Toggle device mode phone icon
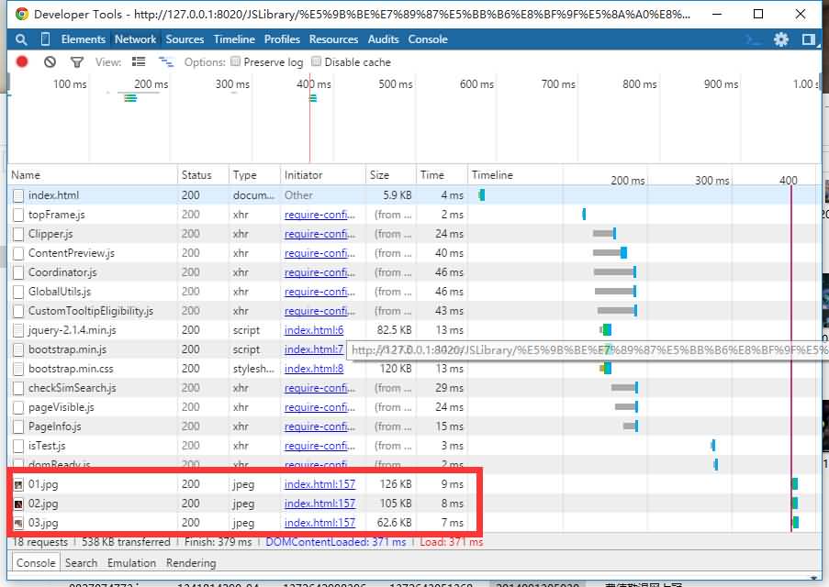 click(x=46, y=39)
